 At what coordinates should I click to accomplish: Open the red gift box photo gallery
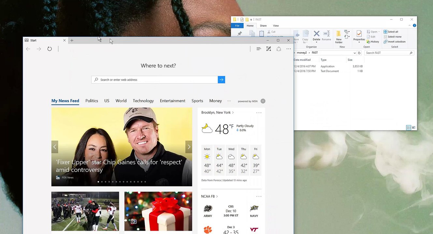click(158, 211)
